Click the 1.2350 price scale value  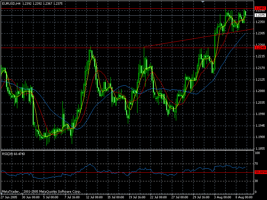tap(260, 22)
